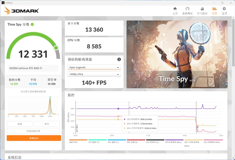Click the green validation check beside Time Spy 分数
The width and height of the screenshot is (235, 160).
(x=32, y=25)
